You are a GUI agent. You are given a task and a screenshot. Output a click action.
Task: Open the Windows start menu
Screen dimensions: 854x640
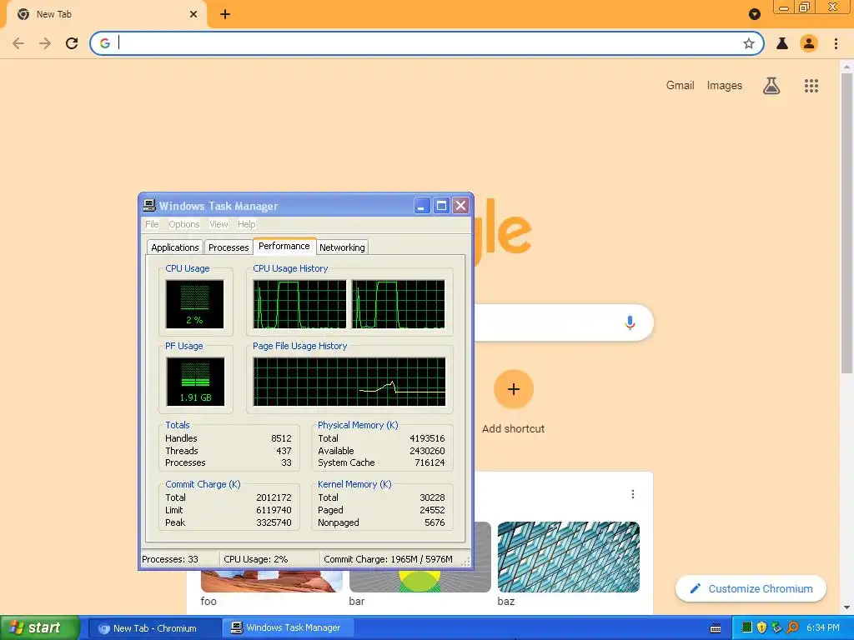tap(40, 628)
